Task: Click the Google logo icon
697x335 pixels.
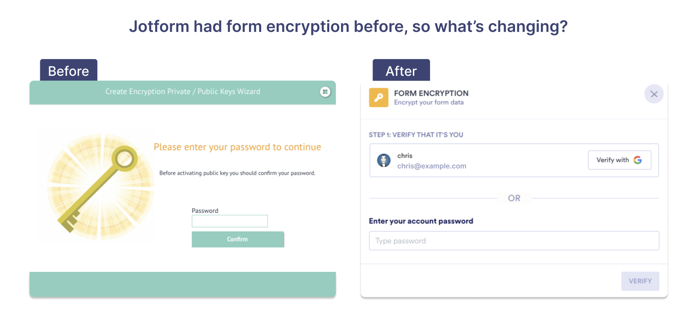Action: pyautogui.click(x=638, y=160)
